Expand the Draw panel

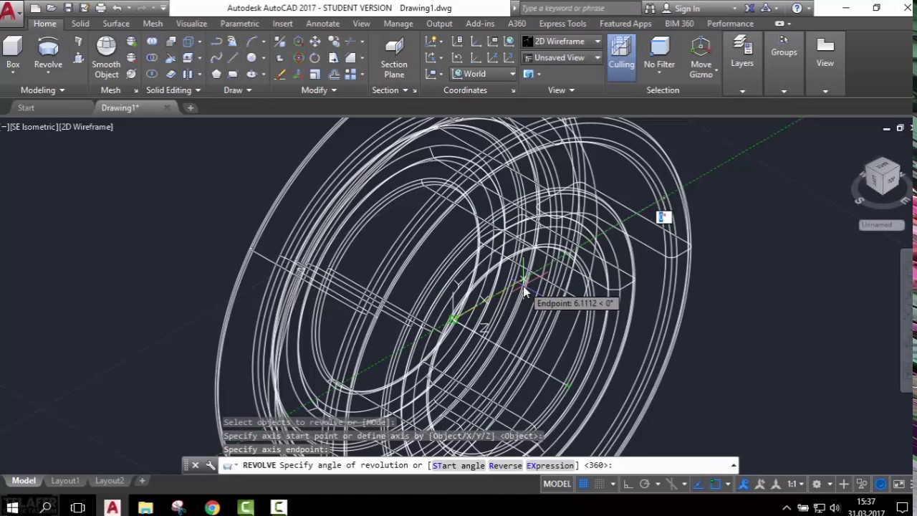click(x=237, y=90)
